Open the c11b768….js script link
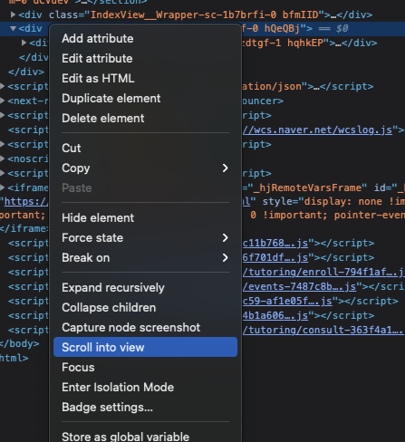 [x=275, y=244]
